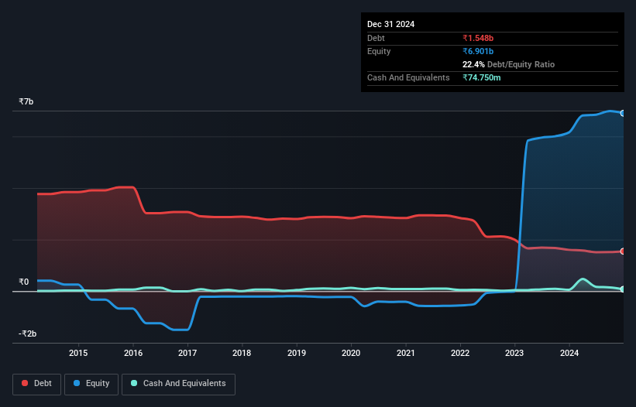Select the 2024 x-axis label

[x=569, y=353]
